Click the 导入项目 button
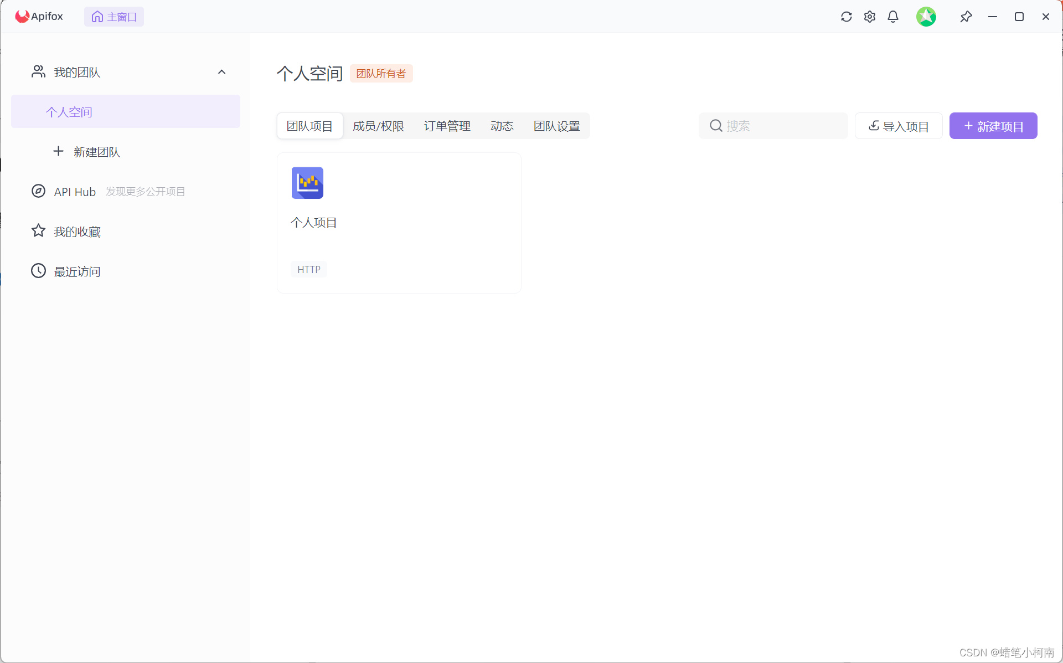1063x663 pixels. tap(899, 126)
